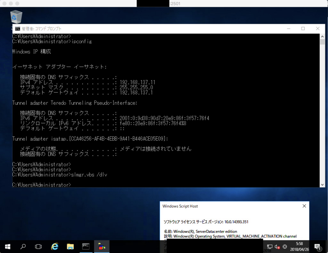Close the Command Prompt window
The width and height of the screenshot is (328, 253).
[x=317, y=29]
